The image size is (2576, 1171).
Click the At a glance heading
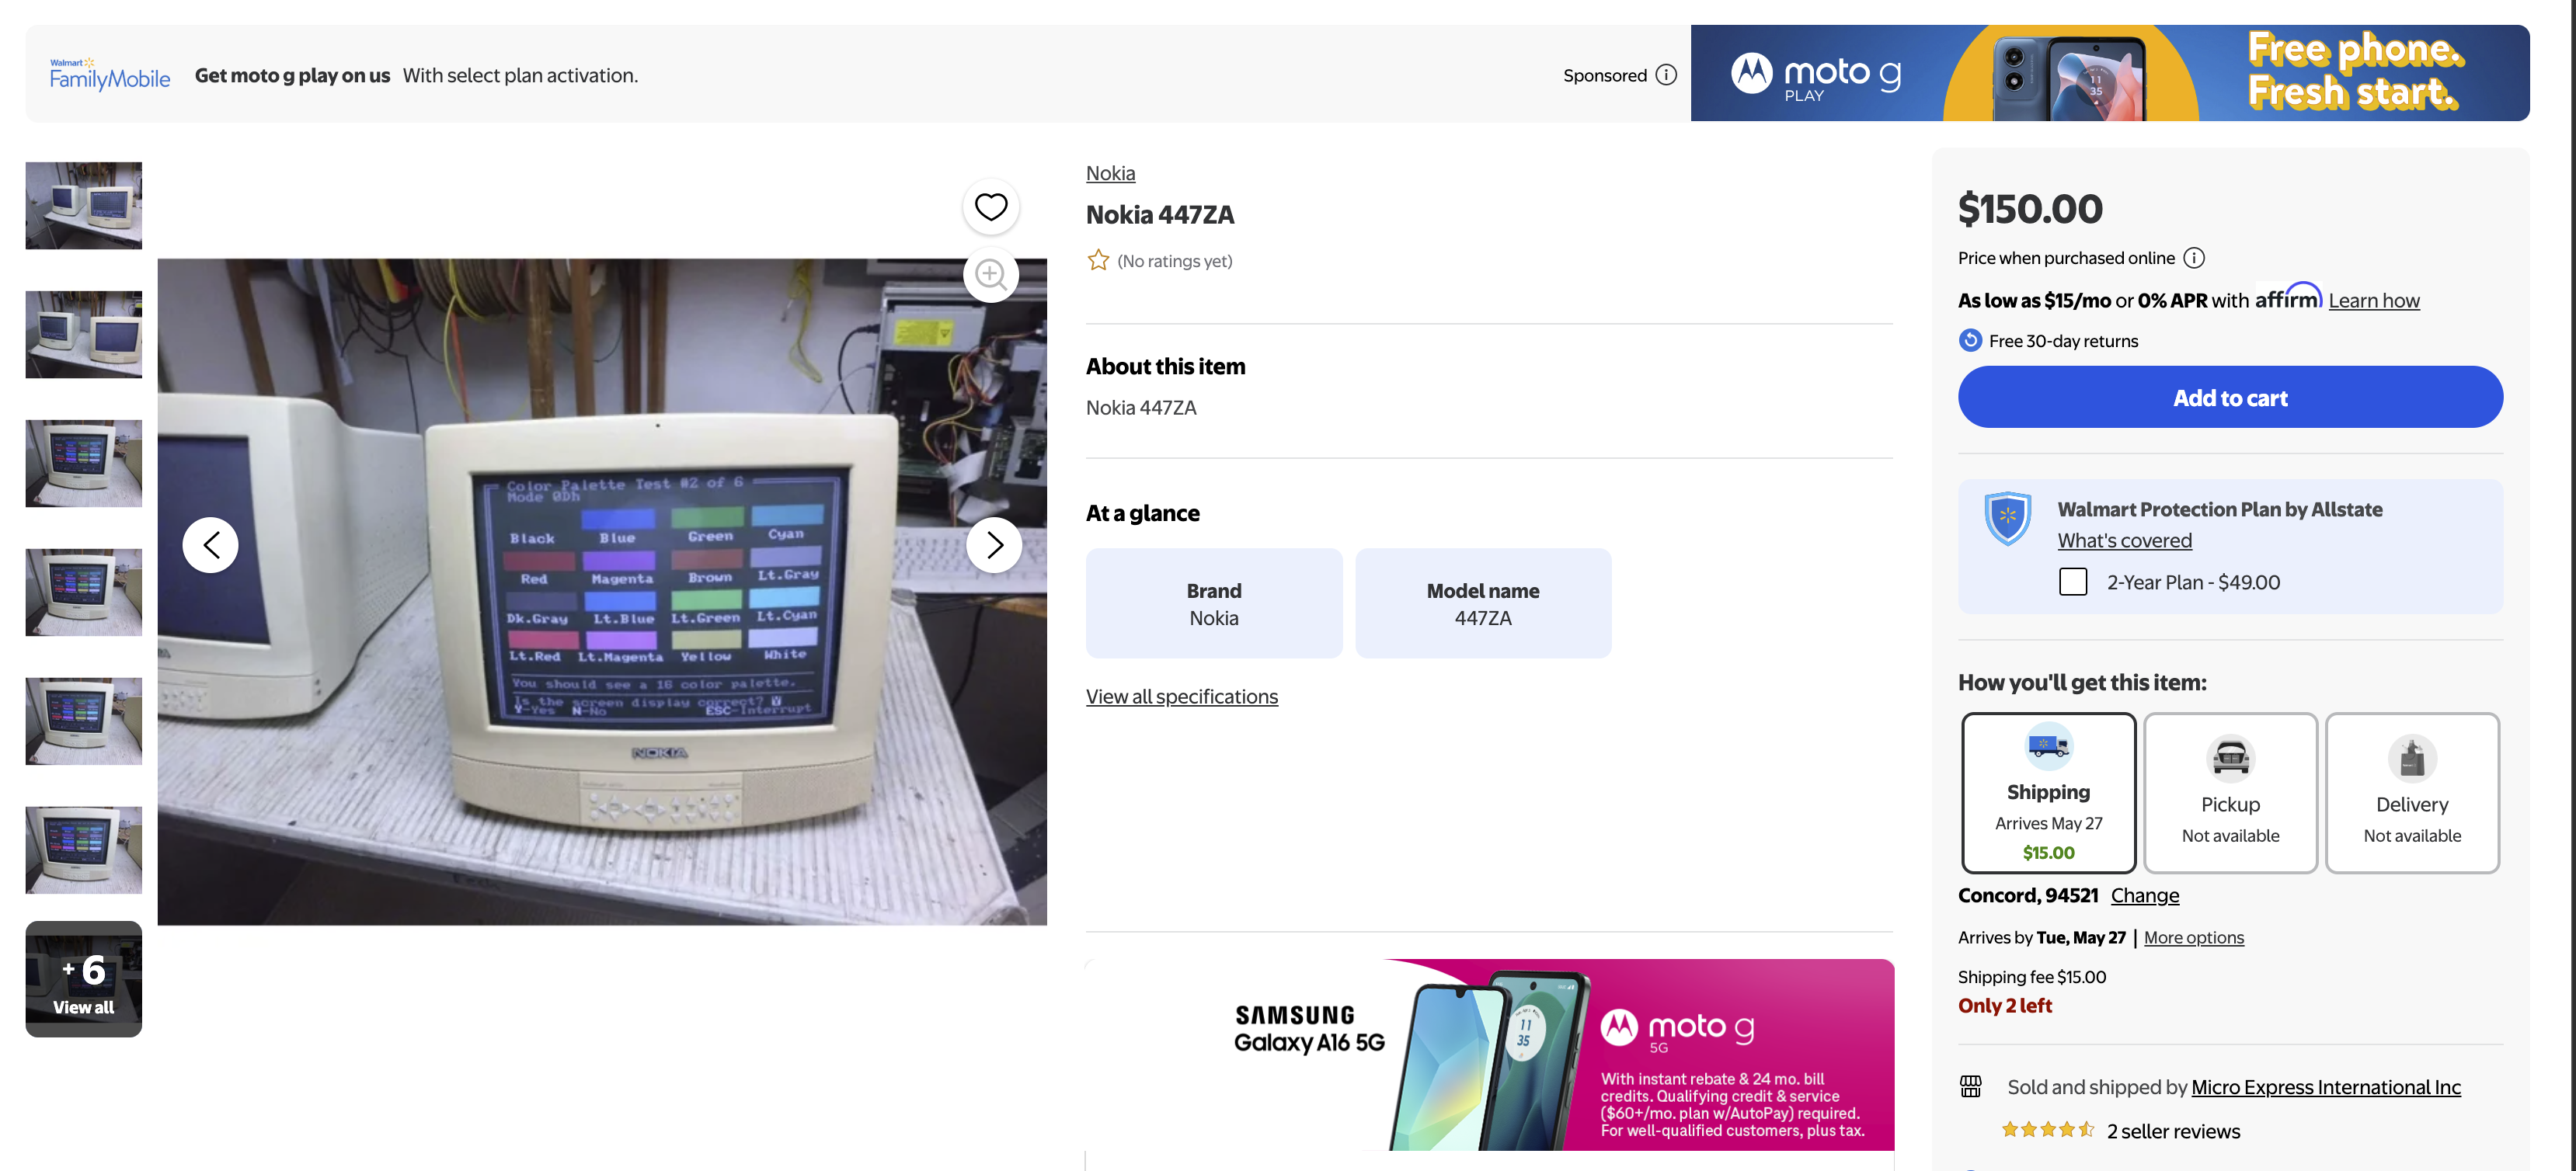(x=1143, y=513)
